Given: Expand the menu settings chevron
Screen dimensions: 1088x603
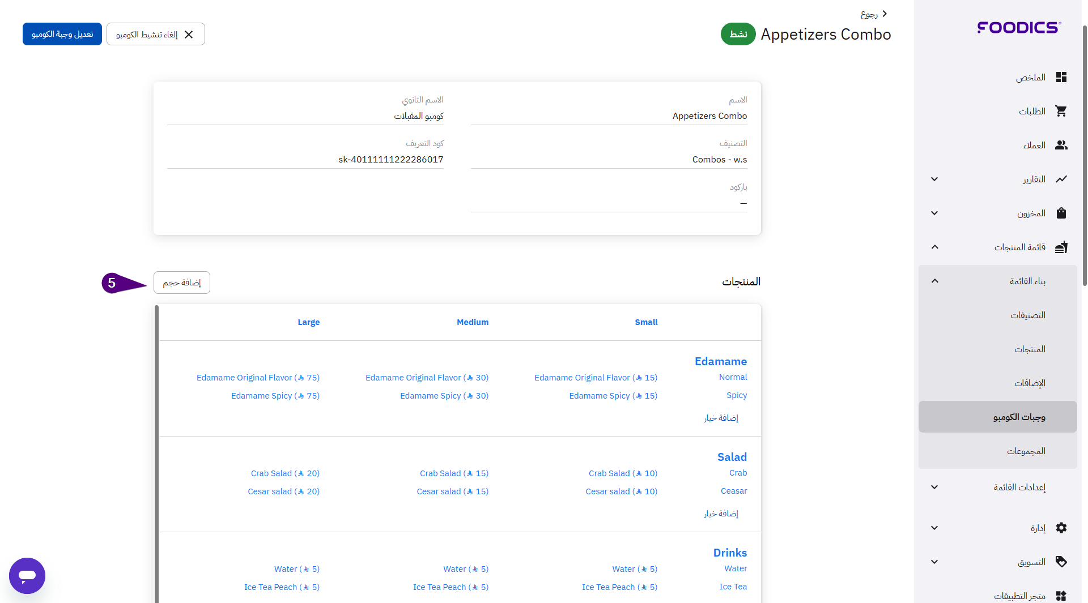Looking at the screenshot, I should pyautogui.click(x=934, y=487).
